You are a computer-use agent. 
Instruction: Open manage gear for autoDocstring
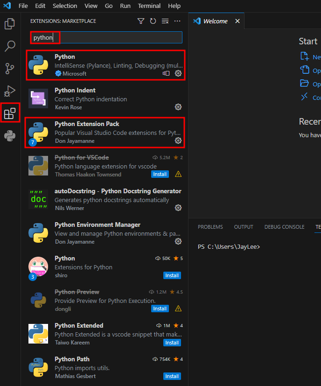click(178, 208)
